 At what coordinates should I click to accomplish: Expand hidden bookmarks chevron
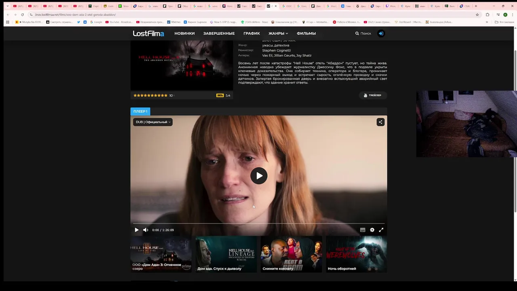pos(487,22)
